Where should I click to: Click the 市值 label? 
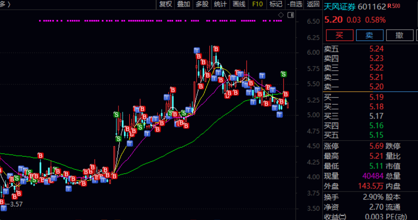point(393,166)
